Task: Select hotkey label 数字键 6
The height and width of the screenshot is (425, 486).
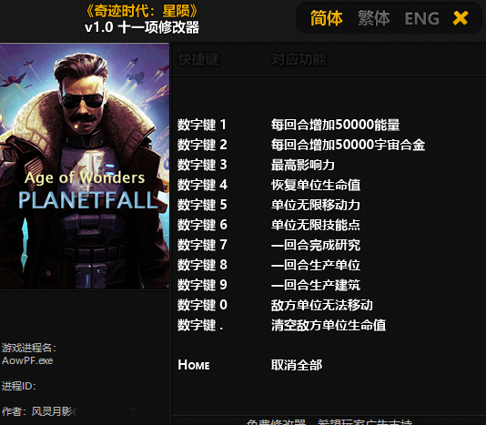Action: [x=202, y=225]
